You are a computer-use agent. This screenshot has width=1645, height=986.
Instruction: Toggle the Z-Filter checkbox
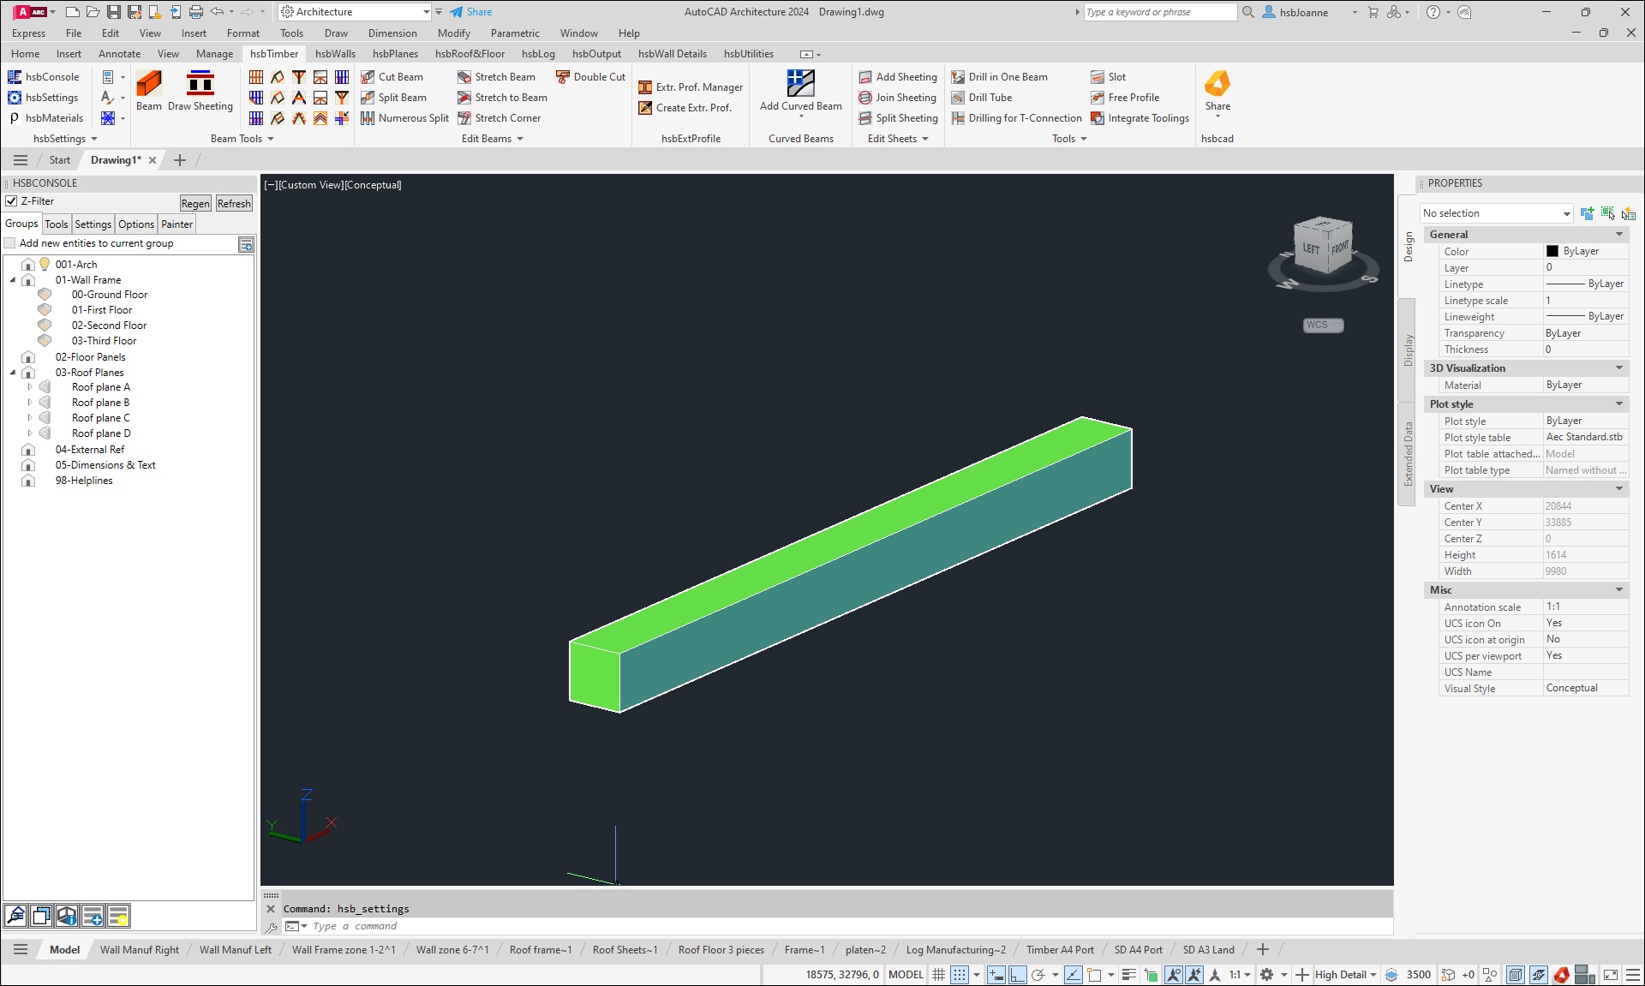click(x=11, y=201)
